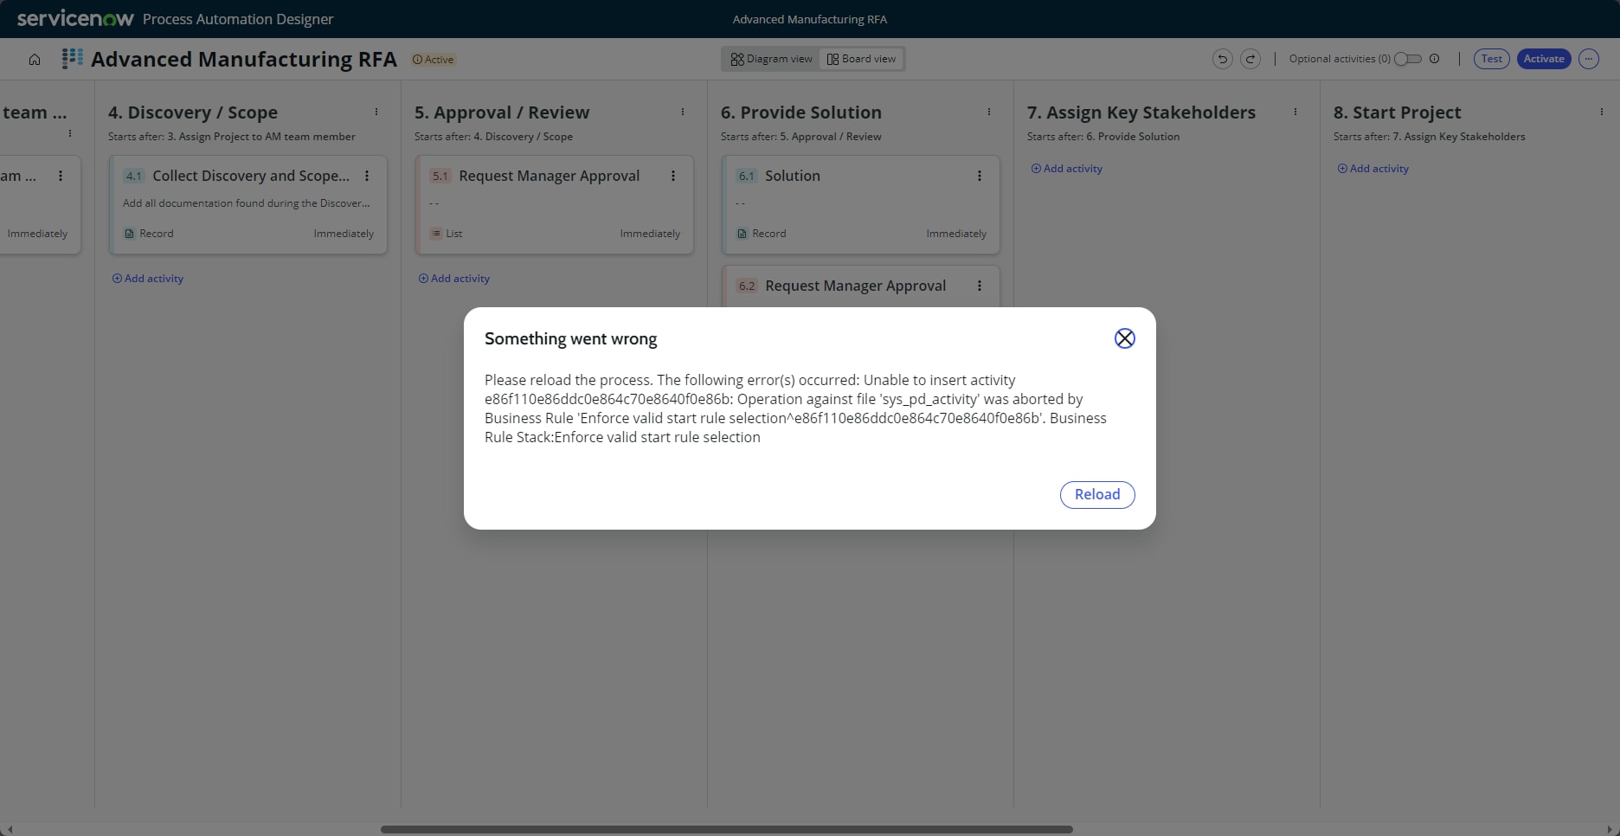Click the home icon in the header

point(34,59)
